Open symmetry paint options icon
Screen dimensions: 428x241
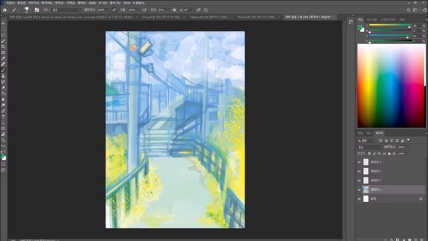coord(206,10)
